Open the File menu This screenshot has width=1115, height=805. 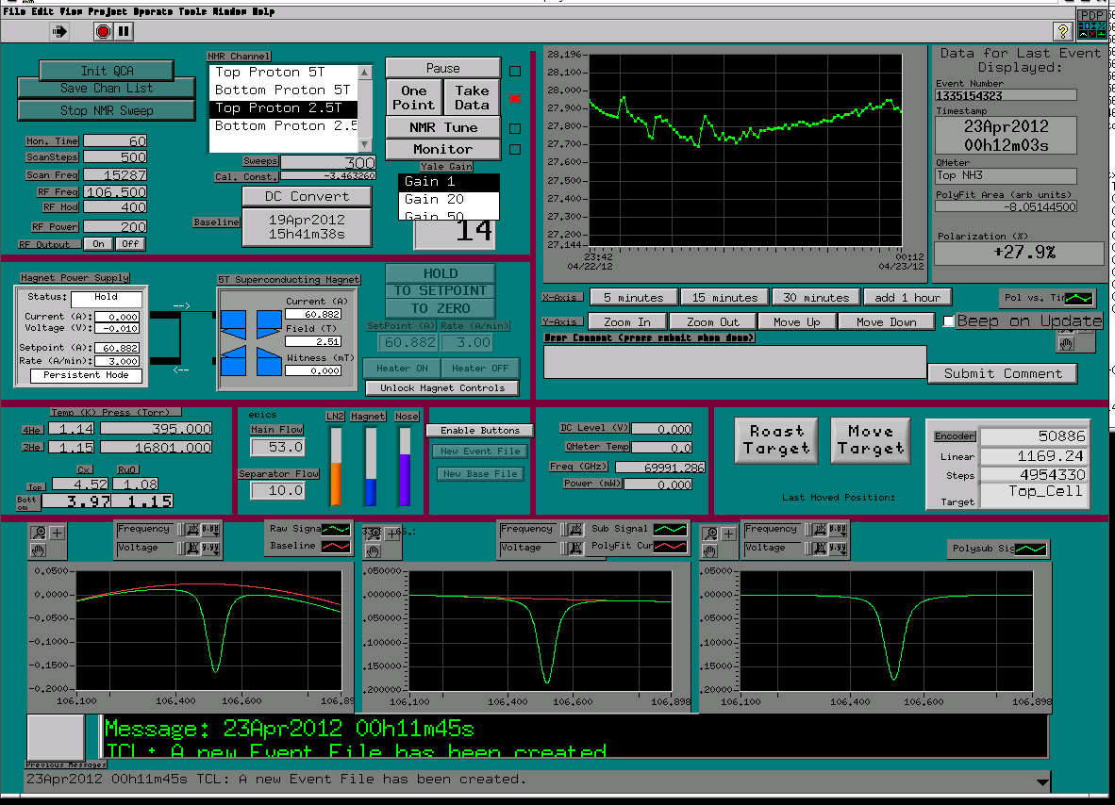pos(14,11)
